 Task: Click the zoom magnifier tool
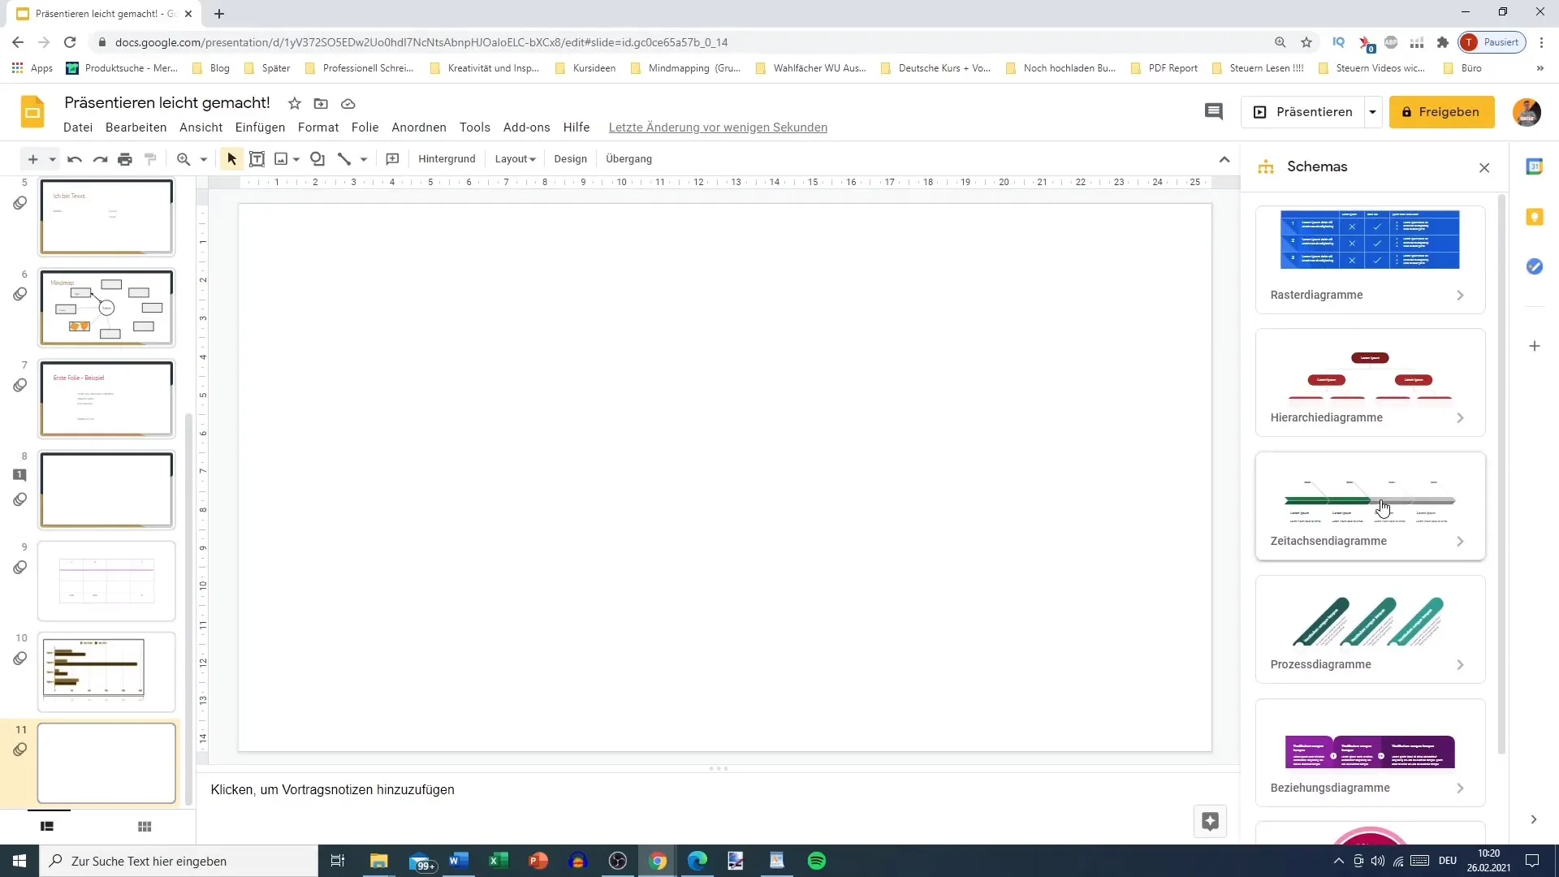184,159
